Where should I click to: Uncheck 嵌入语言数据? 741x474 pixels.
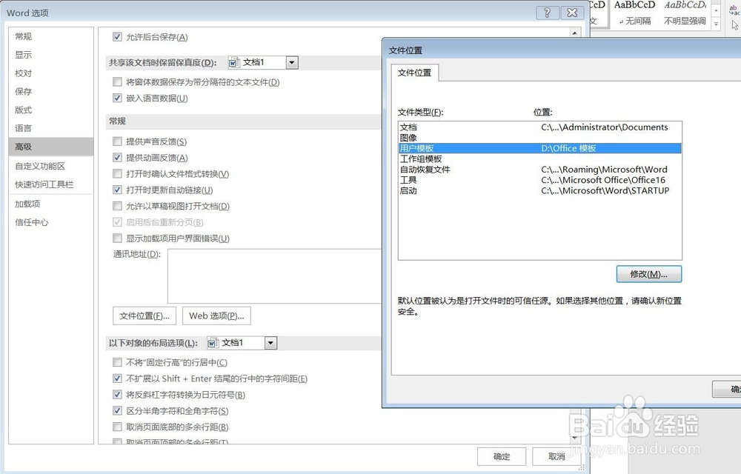click(117, 98)
